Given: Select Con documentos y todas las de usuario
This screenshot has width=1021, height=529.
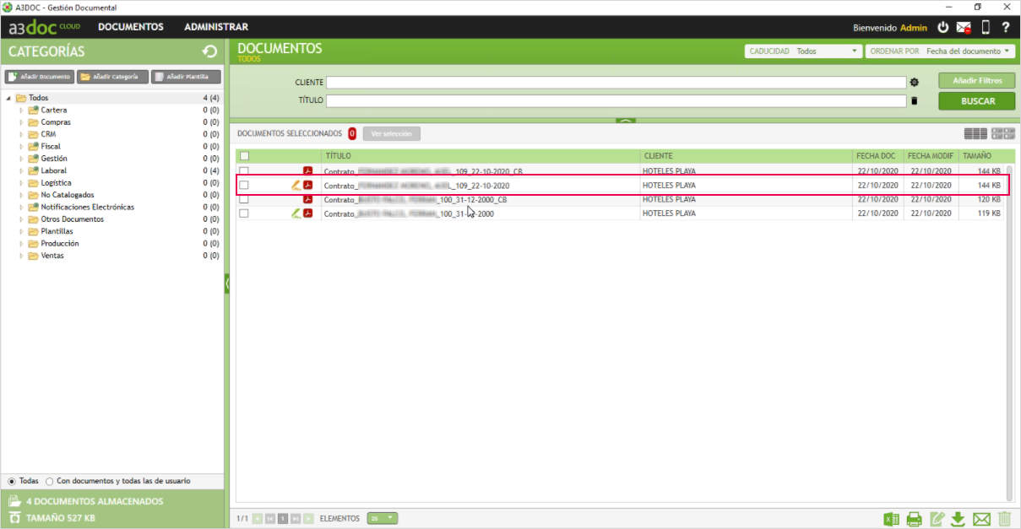Looking at the screenshot, I should 50,481.
